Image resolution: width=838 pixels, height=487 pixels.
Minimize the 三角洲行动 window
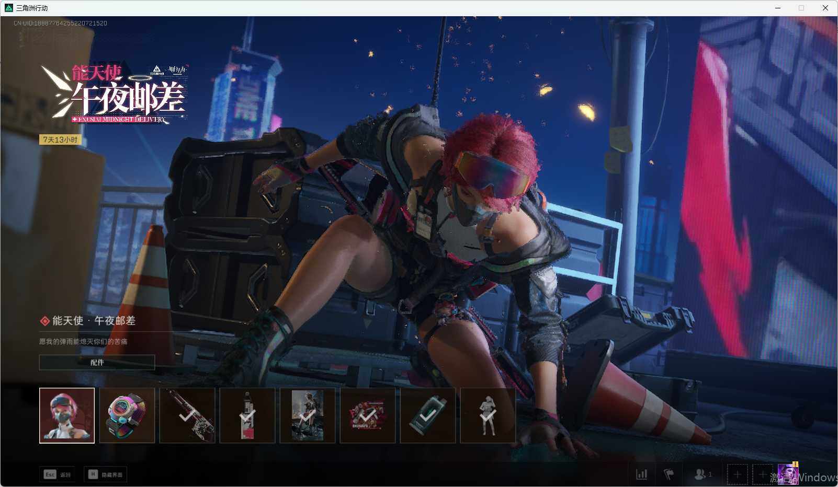778,8
